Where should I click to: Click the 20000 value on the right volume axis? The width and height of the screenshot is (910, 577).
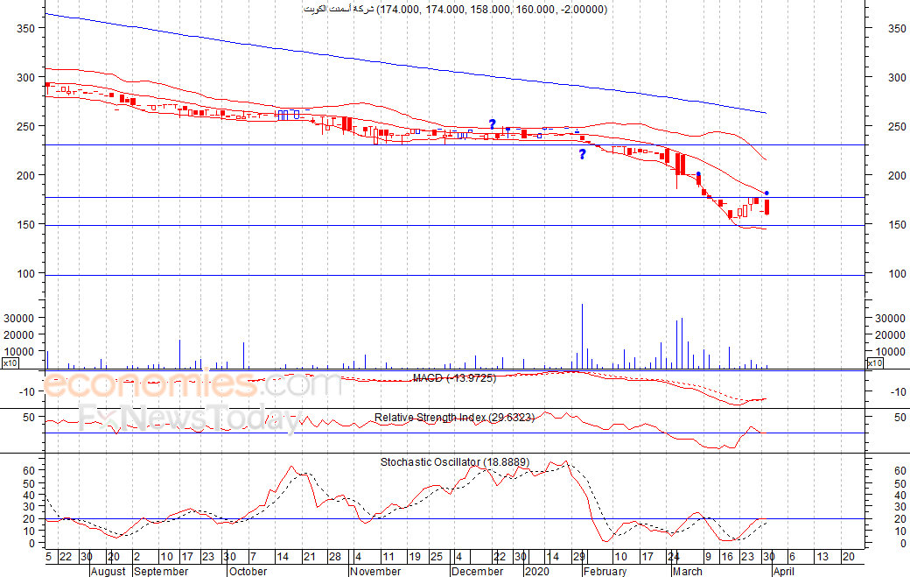(x=890, y=335)
